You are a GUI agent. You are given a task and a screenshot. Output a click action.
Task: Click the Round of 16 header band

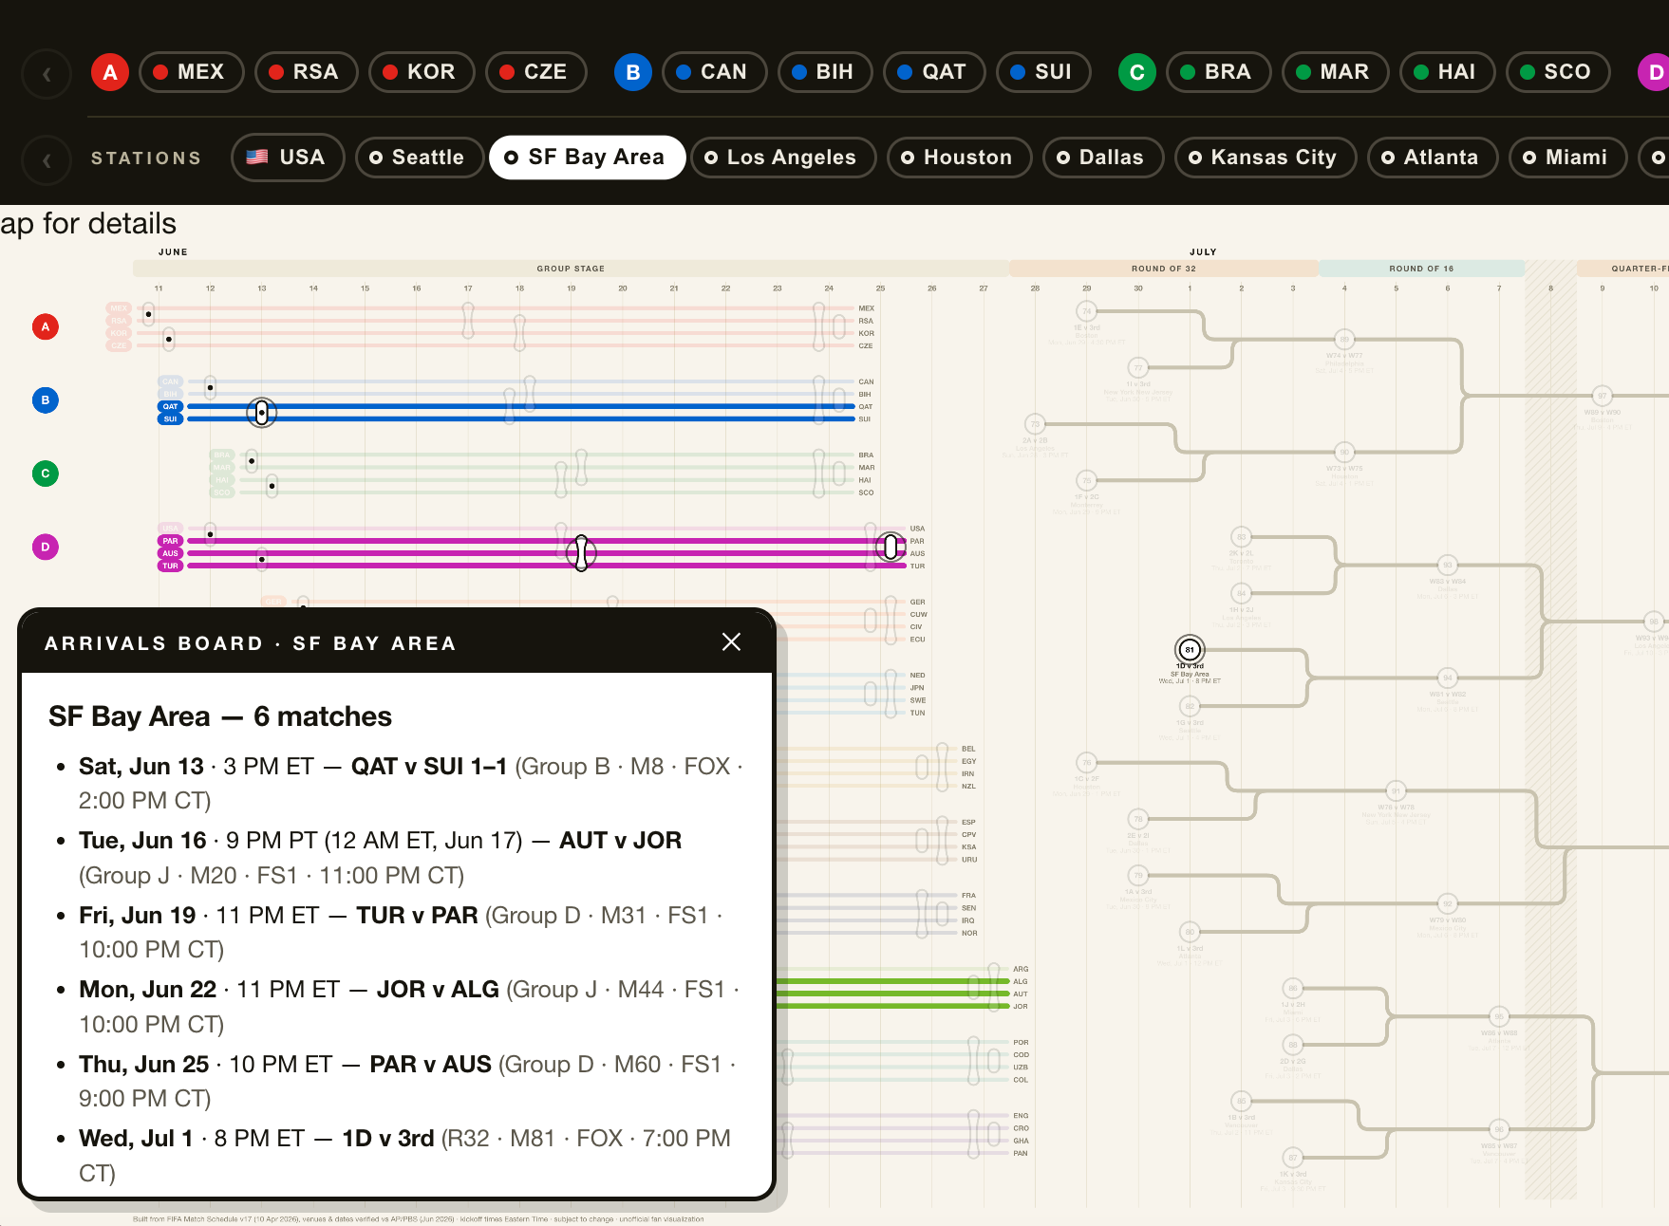1422,269
